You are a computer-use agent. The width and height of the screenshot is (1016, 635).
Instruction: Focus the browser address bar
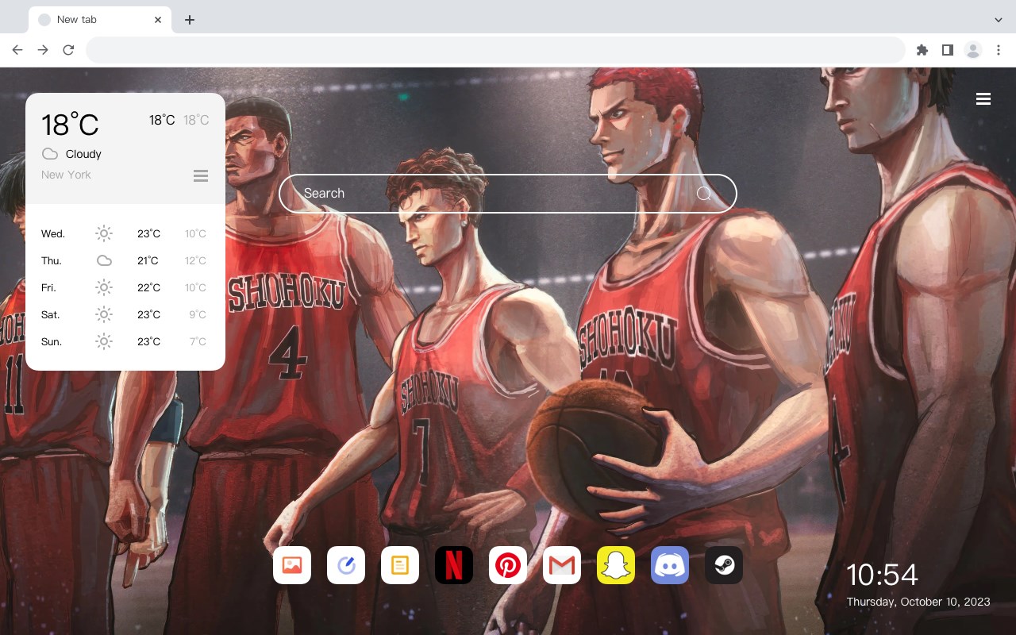click(x=495, y=50)
